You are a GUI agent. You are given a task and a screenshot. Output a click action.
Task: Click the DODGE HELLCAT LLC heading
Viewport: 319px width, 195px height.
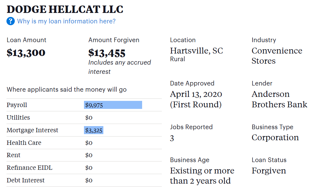pyautogui.click(x=65, y=9)
